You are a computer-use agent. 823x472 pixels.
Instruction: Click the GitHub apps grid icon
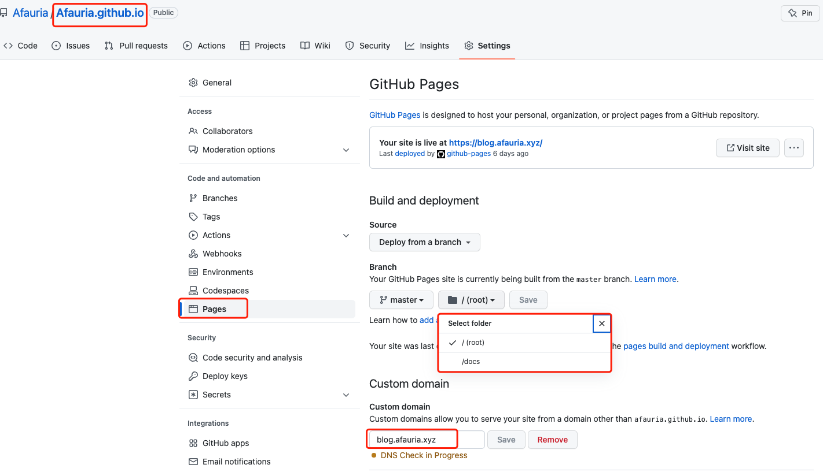(193, 443)
